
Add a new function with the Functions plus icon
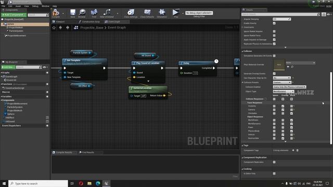[x=47, y=84]
